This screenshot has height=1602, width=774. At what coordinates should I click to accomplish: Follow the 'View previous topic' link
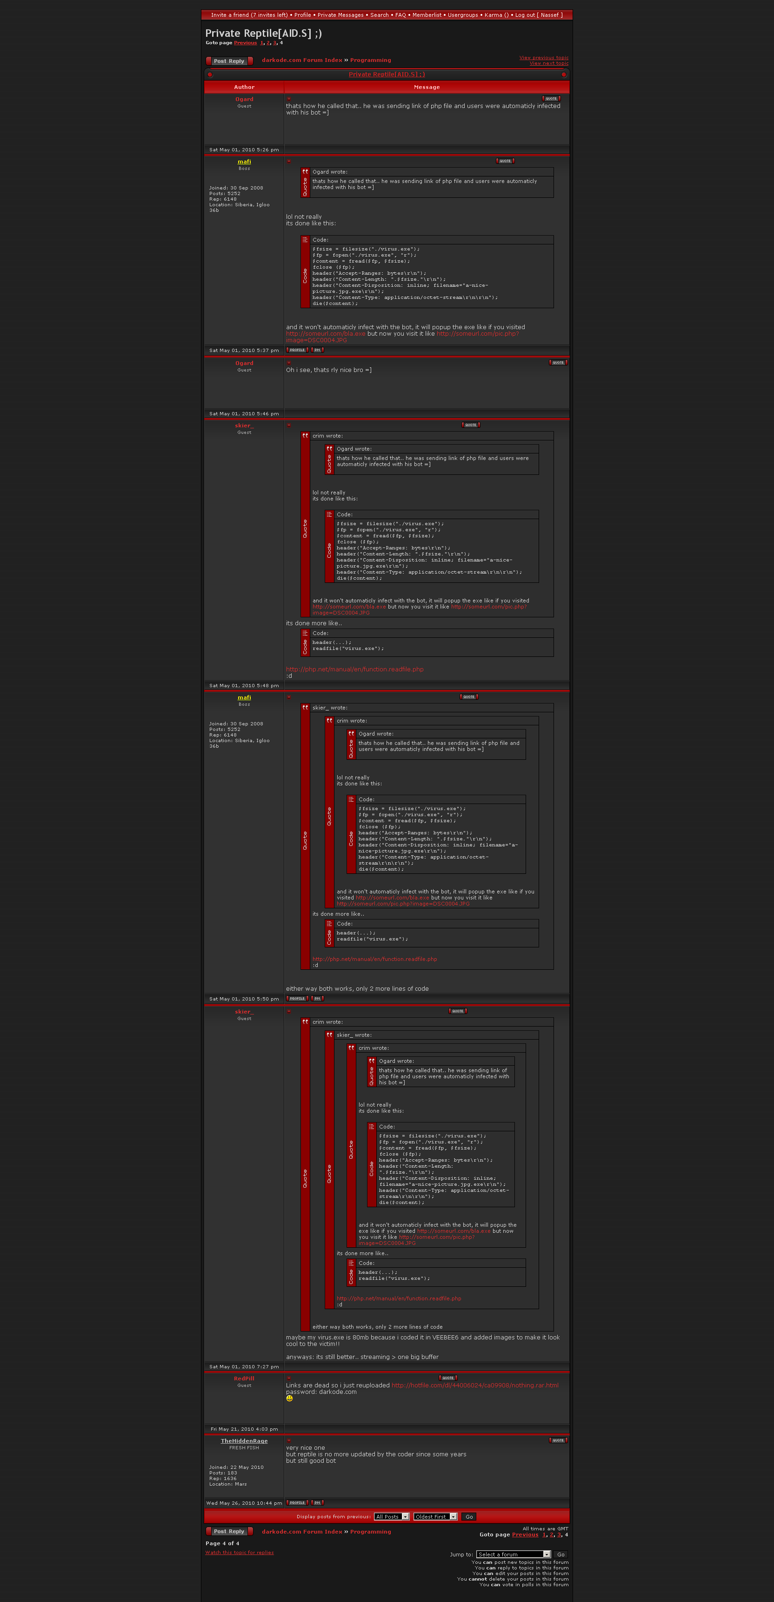(x=544, y=58)
